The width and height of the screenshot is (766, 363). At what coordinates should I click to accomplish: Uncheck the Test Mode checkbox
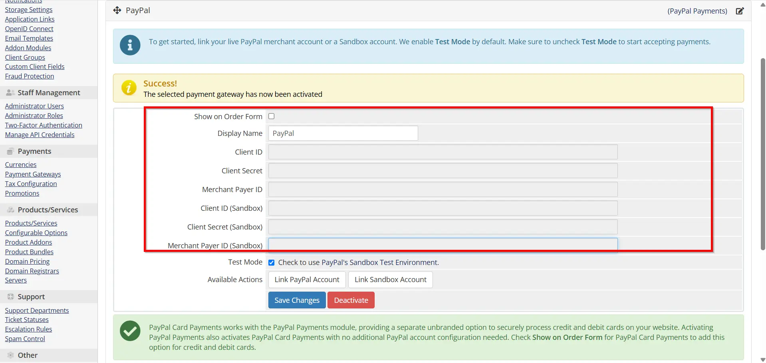click(272, 263)
